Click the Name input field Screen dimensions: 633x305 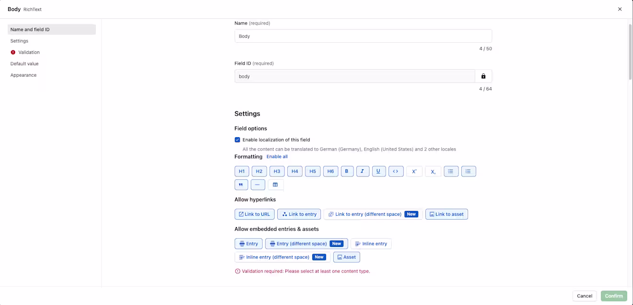click(x=363, y=36)
